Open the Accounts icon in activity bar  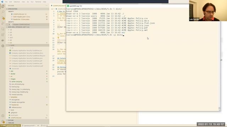(3, 116)
